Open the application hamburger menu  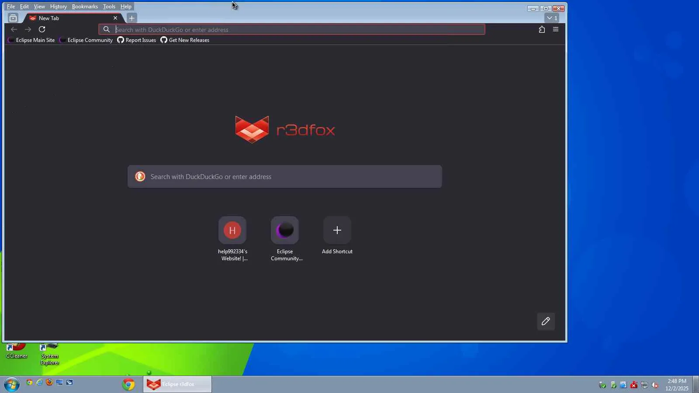(556, 29)
